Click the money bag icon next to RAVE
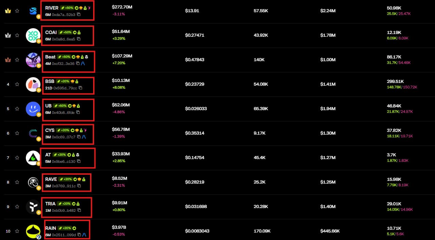 (x=84, y=179)
